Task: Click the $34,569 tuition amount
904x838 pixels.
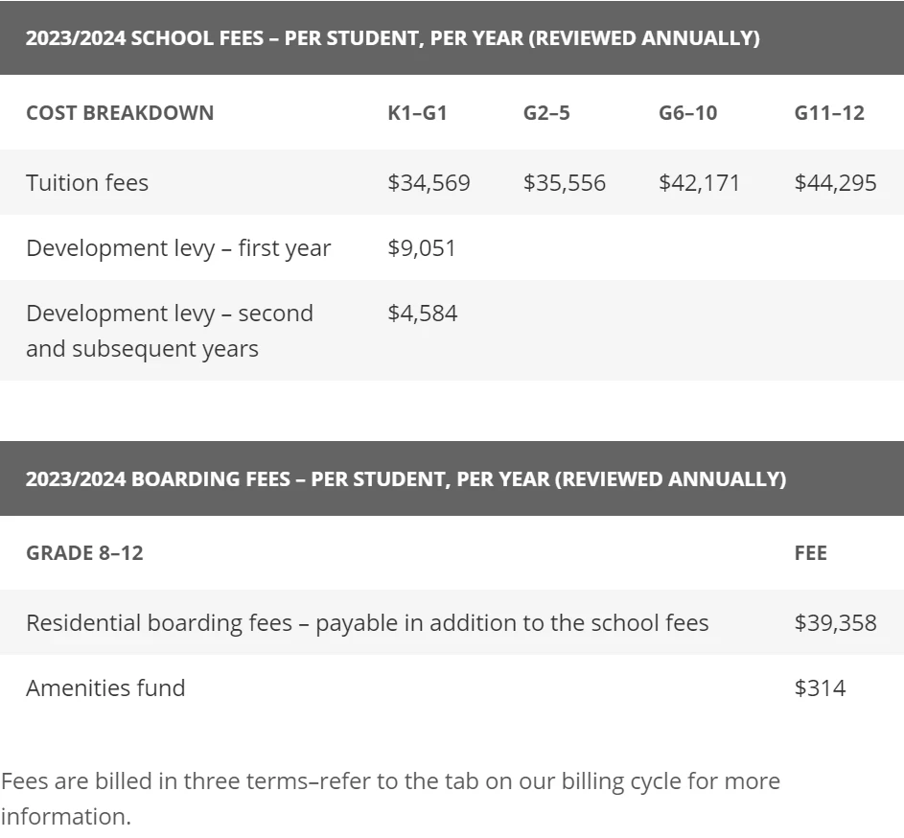Action: [x=429, y=183]
